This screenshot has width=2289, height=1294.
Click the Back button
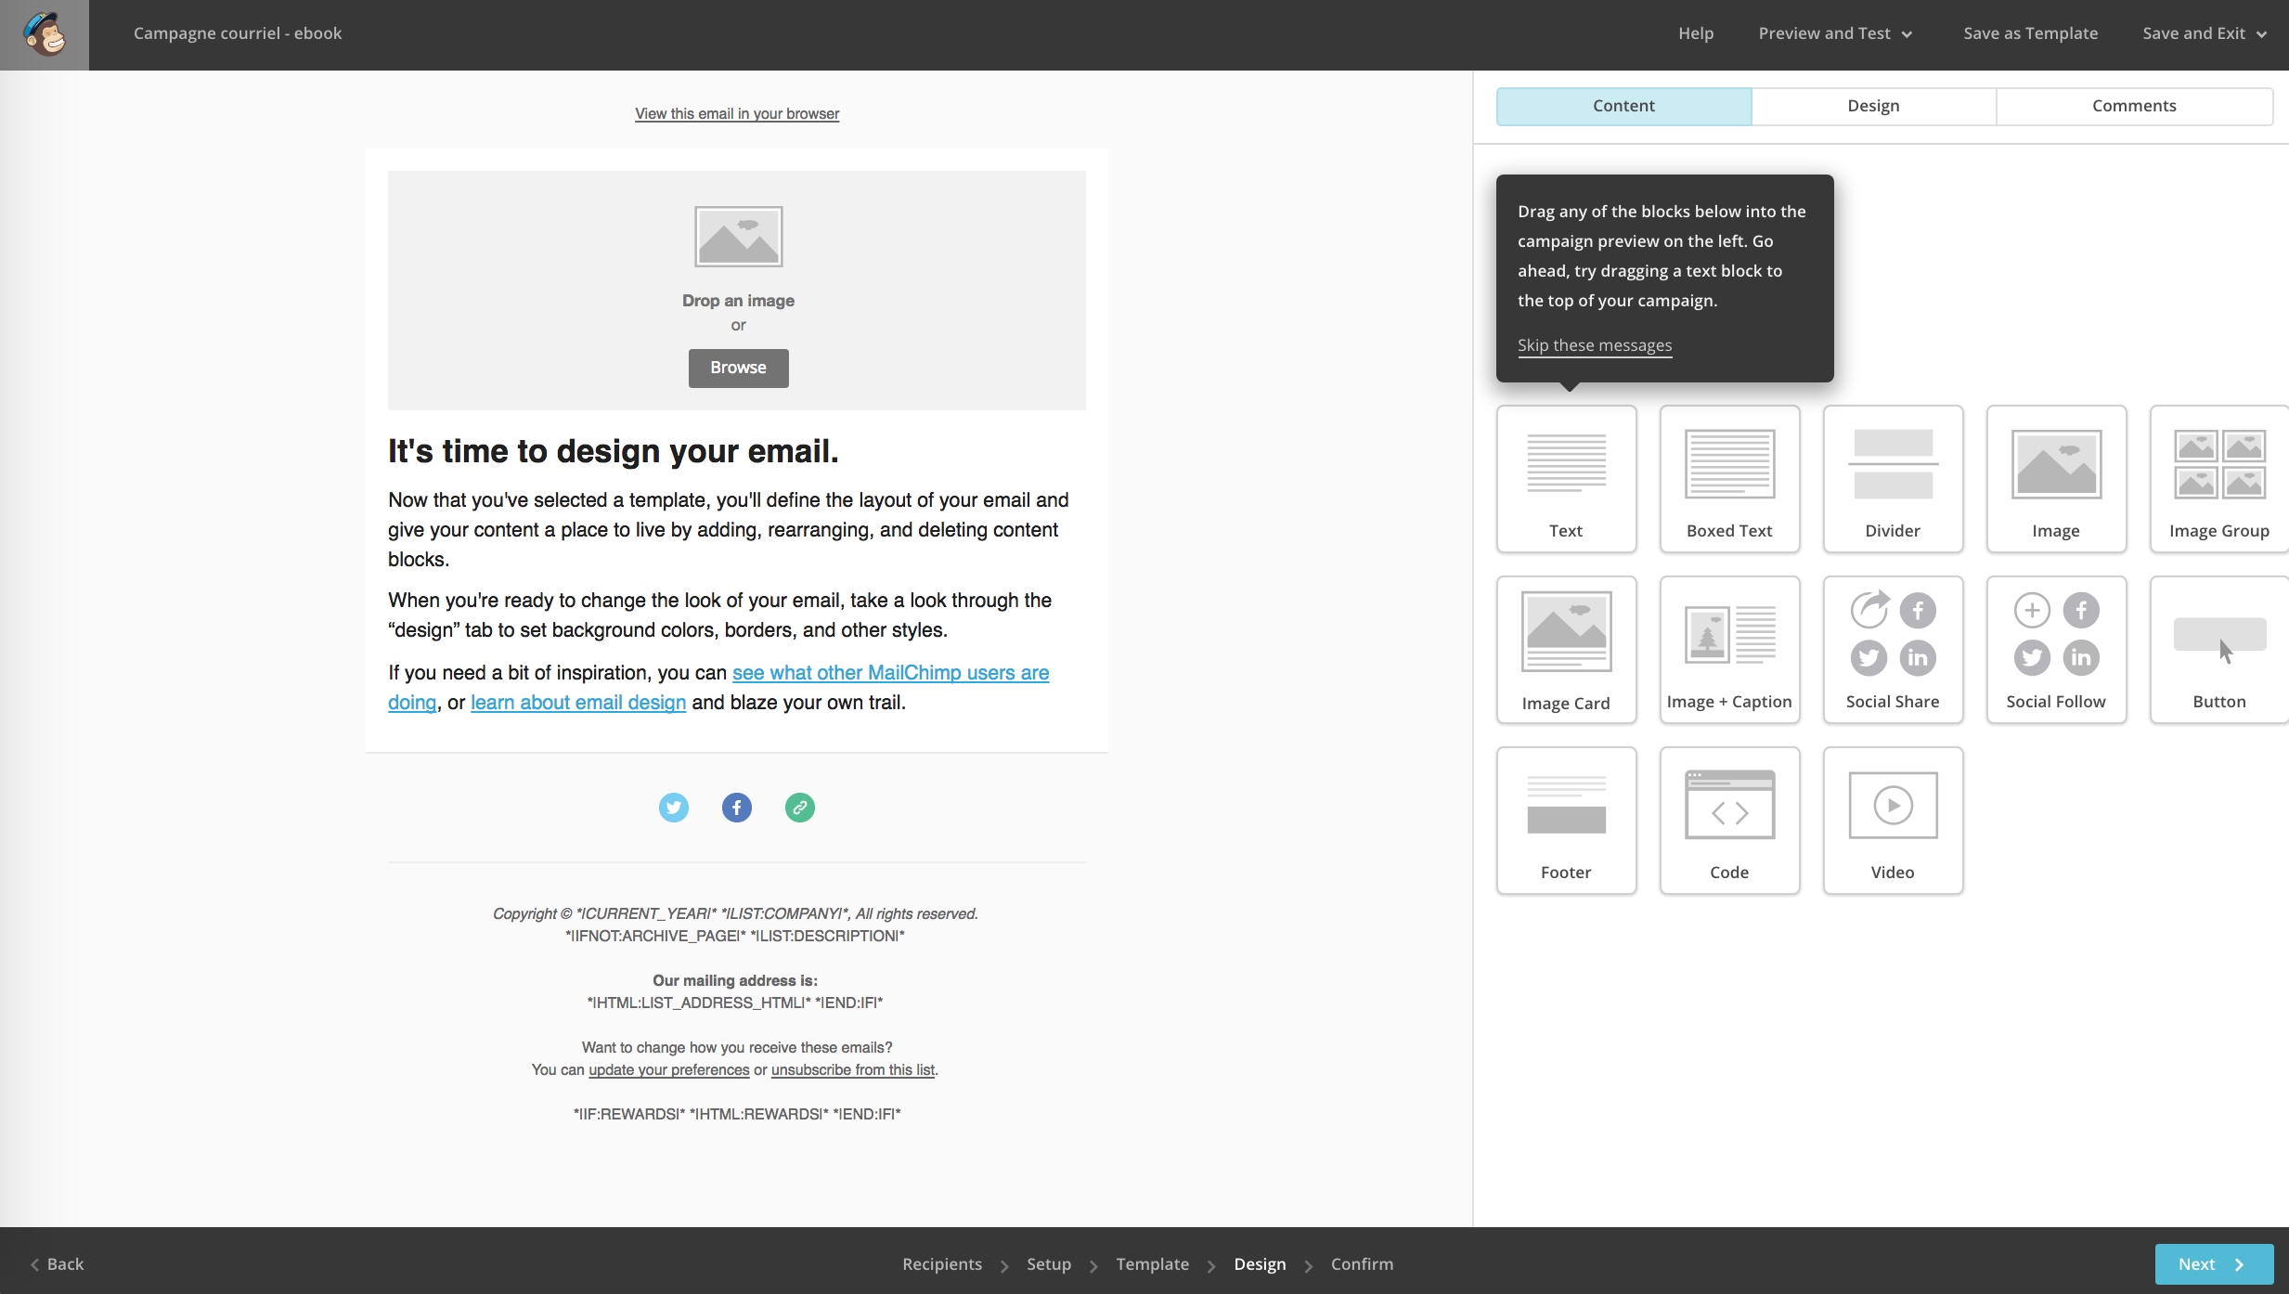coord(58,1263)
